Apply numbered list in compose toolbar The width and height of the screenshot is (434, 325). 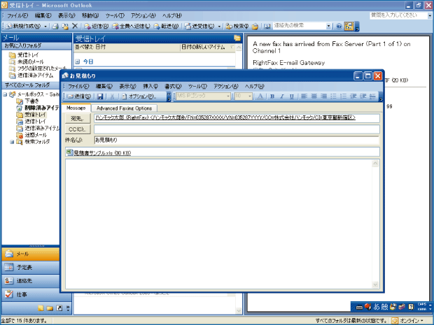[344, 96]
